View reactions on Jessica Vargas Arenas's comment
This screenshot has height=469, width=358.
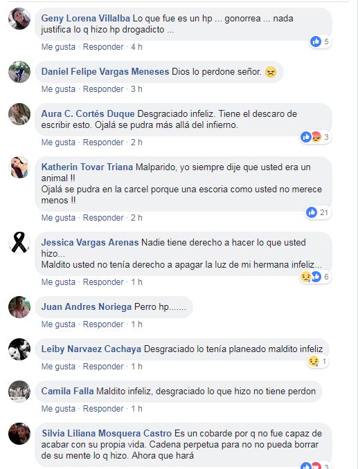click(316, 277)
